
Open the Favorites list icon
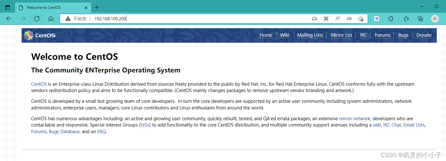406,19
